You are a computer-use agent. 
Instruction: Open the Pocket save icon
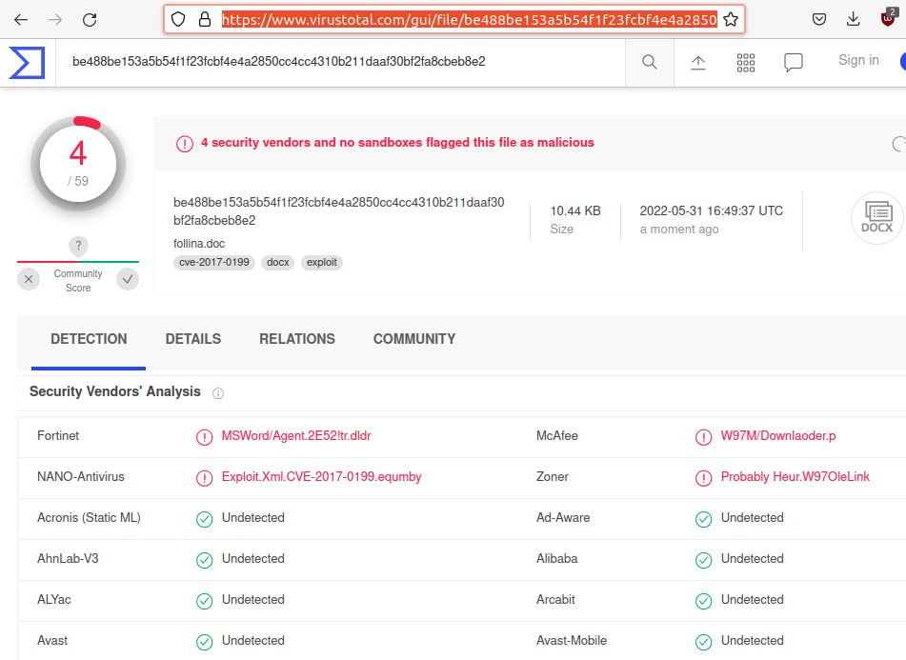point(818,20)
